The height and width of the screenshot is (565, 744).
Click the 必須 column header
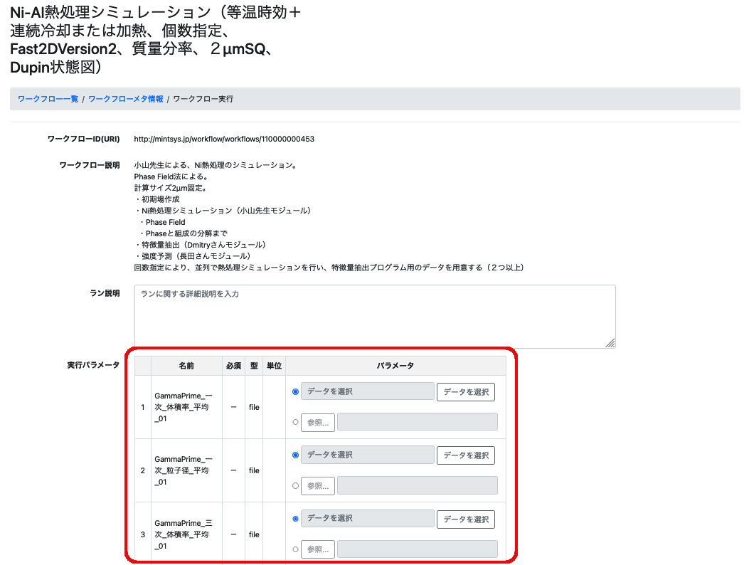pyautogui.click(x=233, y=366)
